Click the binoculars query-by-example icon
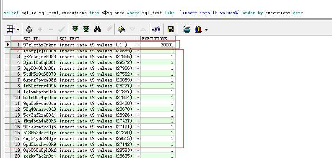 pos(97,29)
